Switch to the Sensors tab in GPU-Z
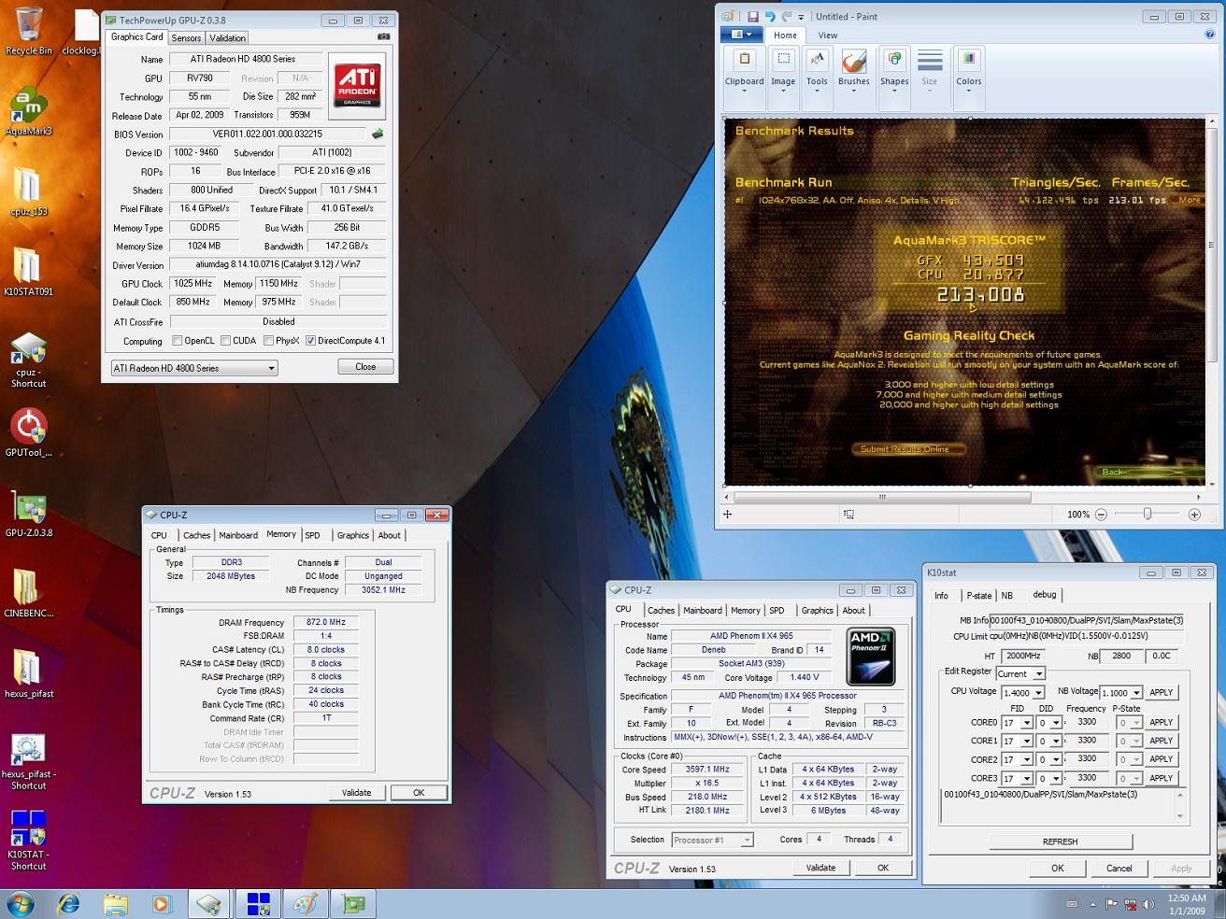Image resolution: width=1226 pixels, height=919 pixels. [x=186, y=38]
